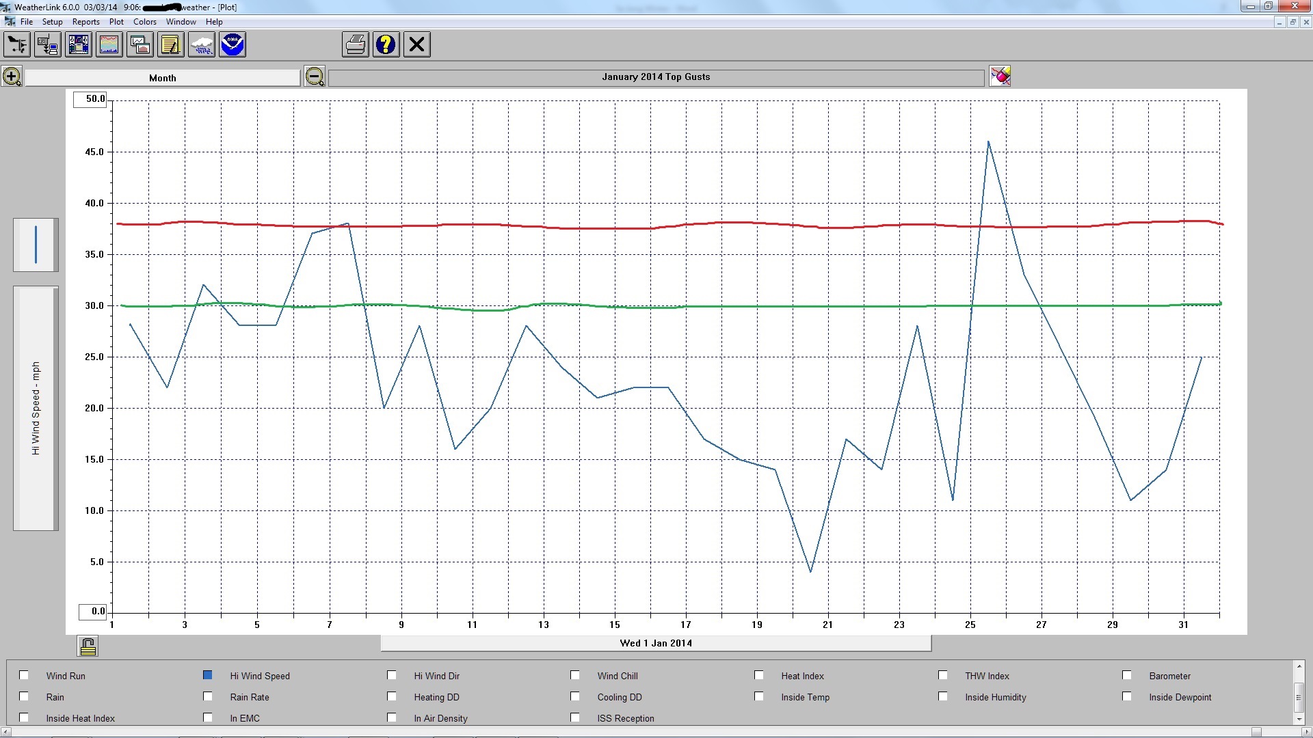Zoom in with the plus magnifier
Screen dimensions: 1313x738
[12, 77]
